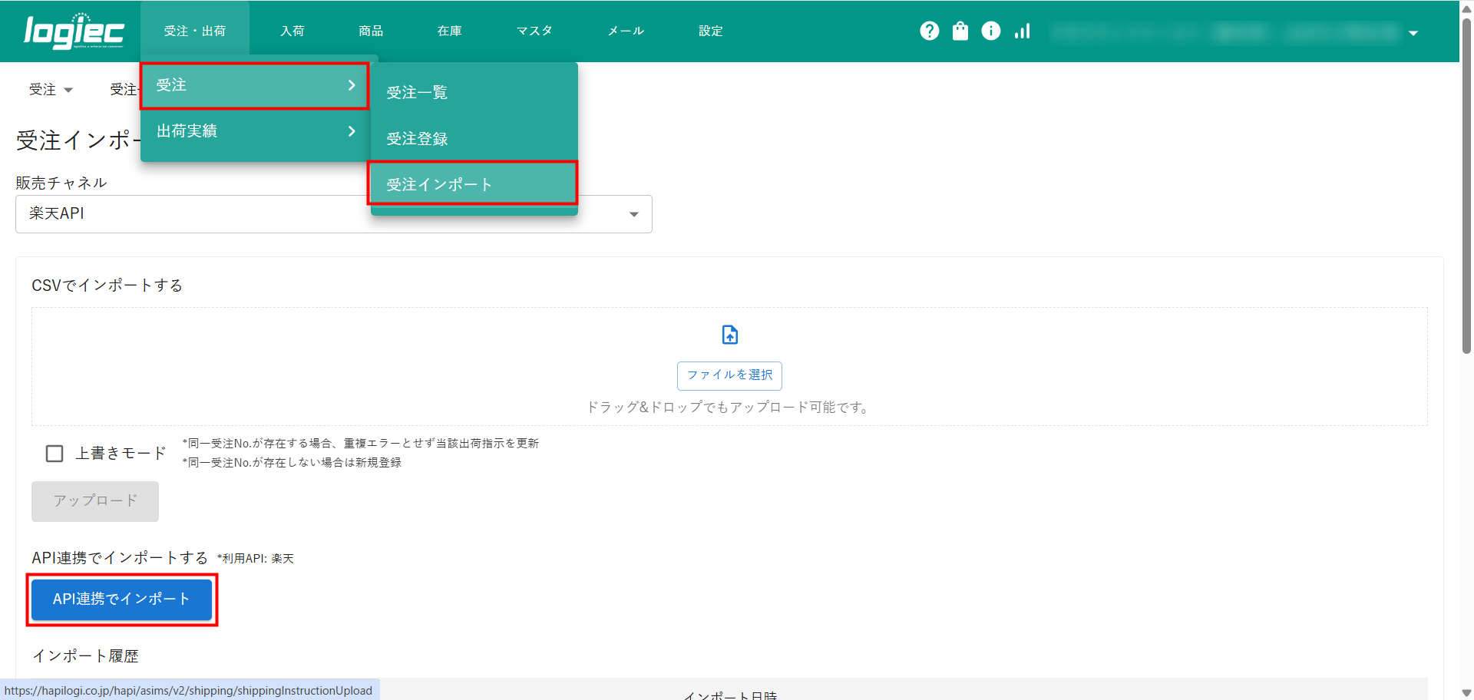Open the information icon in header
The image size is (1474, 700).
(990, 31)
